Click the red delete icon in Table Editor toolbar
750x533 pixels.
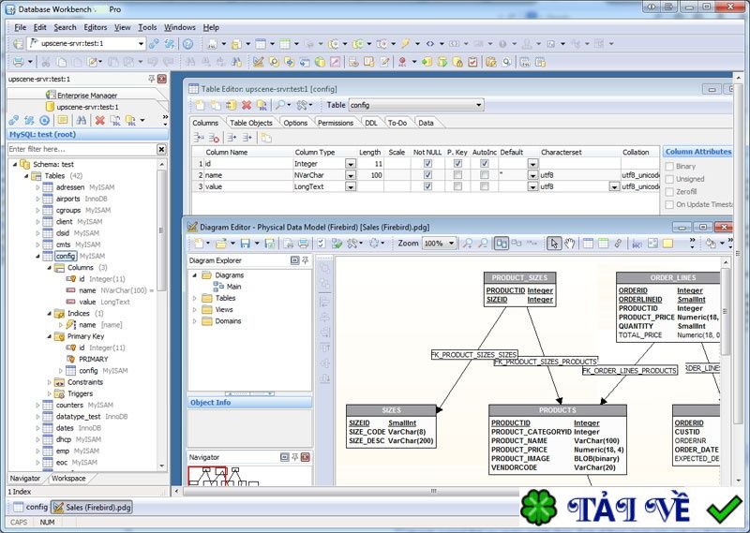(247, 105)
